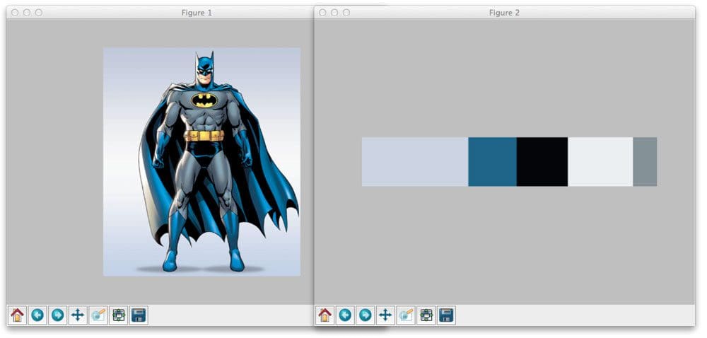The width and height of the screenshot is (707, 338).
Task: Go to next view in Figure 2
Action: pos(365,315)
